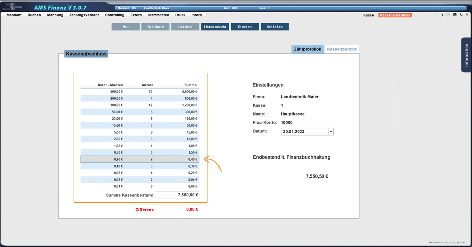Click the help question mark icon

448,15
